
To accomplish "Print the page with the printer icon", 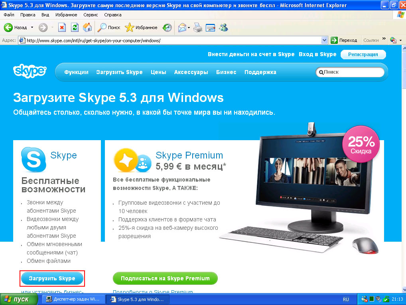I will (198, 27).
